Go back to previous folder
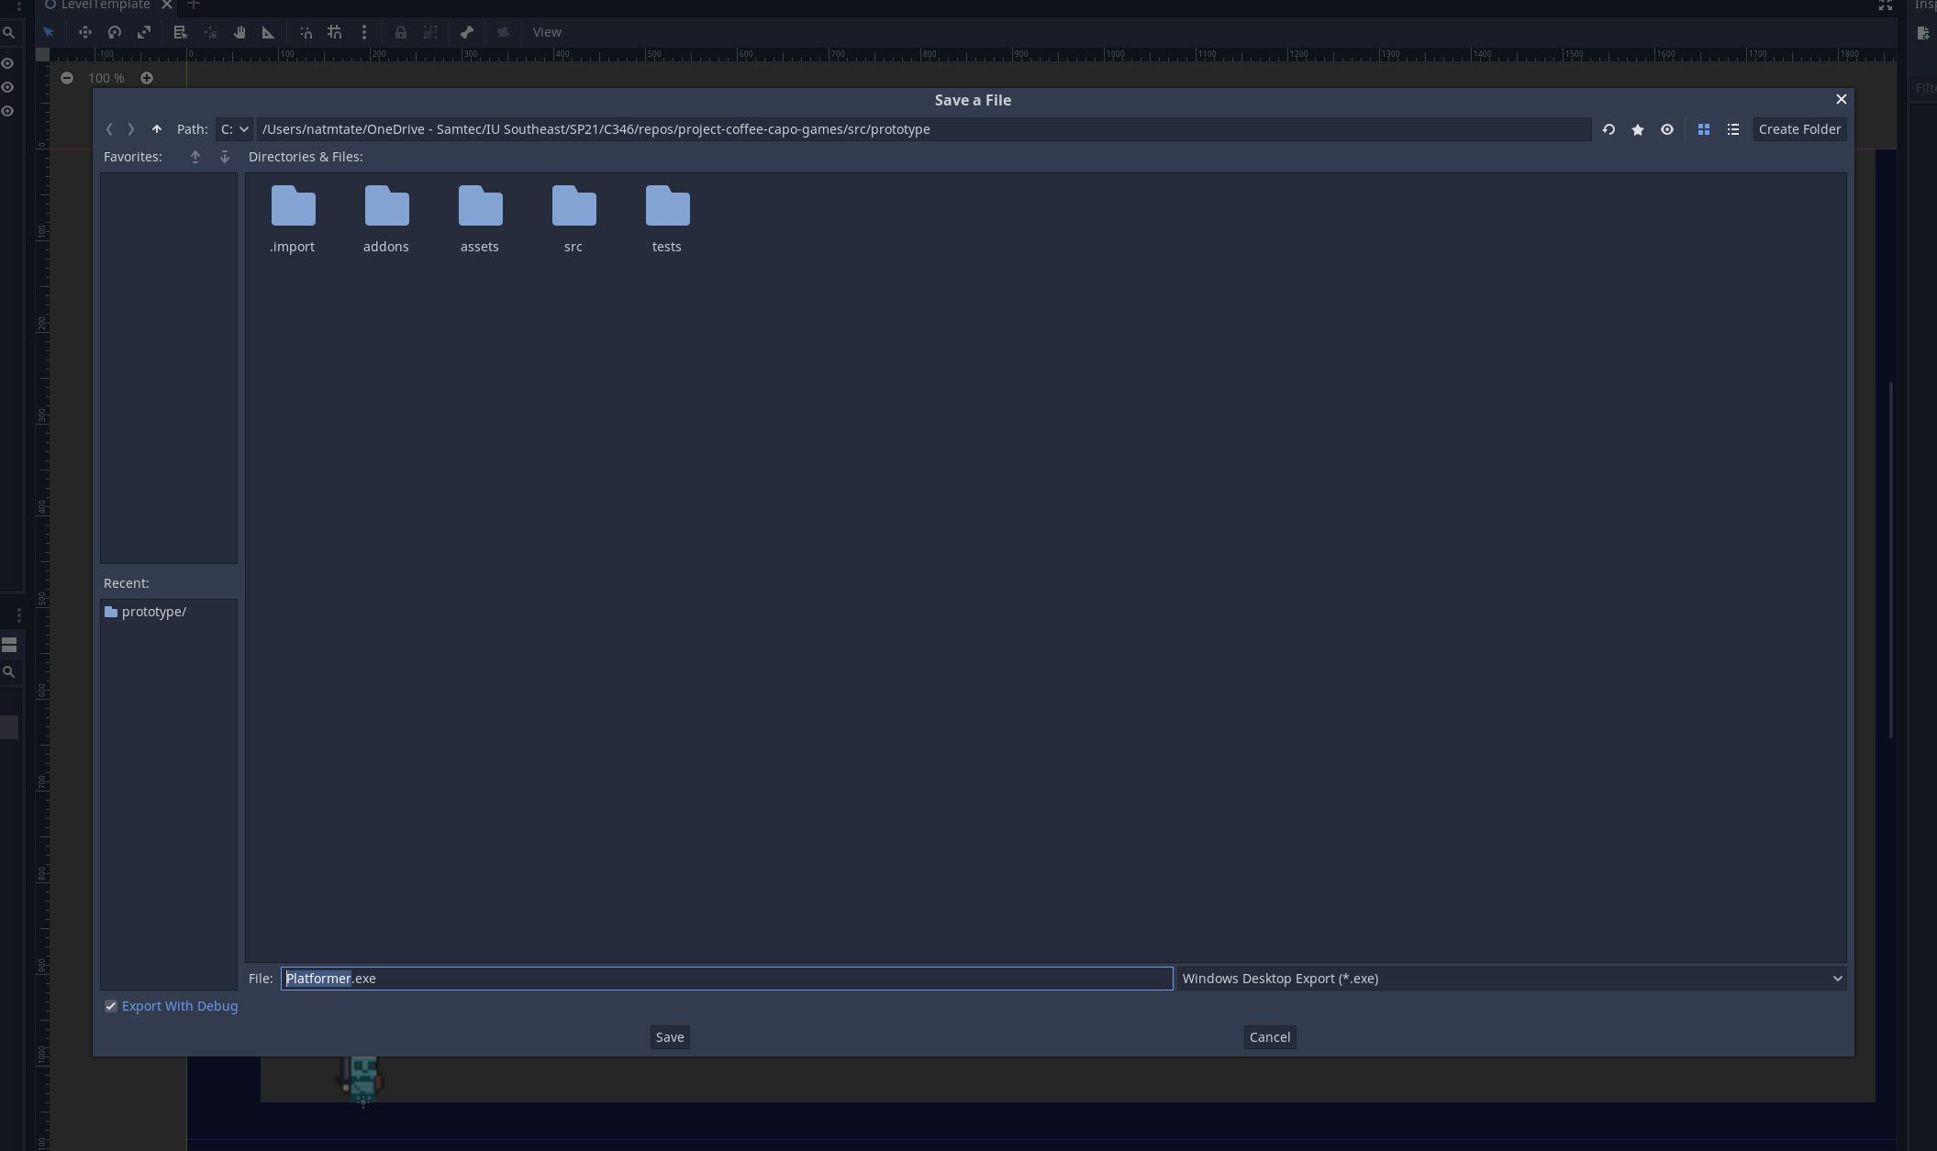The width and height of the screenshot is (1937, 1151). (109, 129)
